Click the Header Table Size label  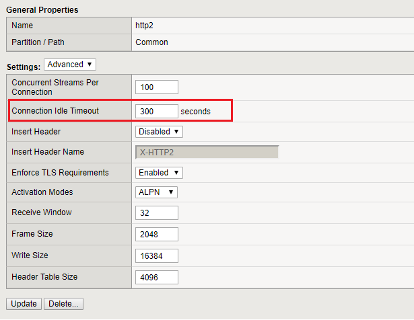pos(44,277)
